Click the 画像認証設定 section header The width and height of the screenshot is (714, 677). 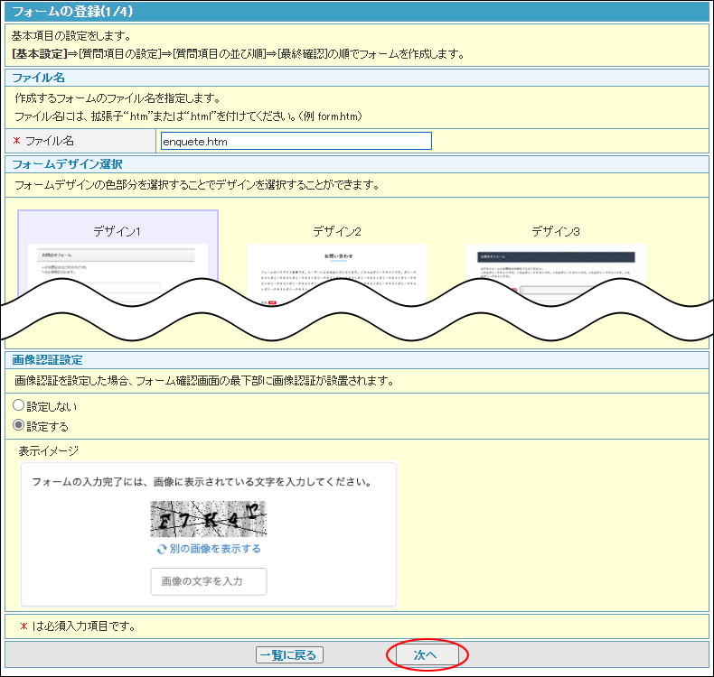tap(50, 360)
